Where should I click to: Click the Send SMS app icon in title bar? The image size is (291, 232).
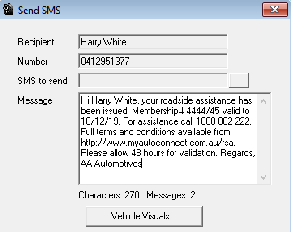tap(9, 9)
